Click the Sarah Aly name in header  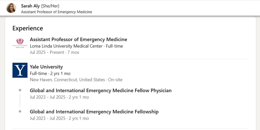coord(30,6)
